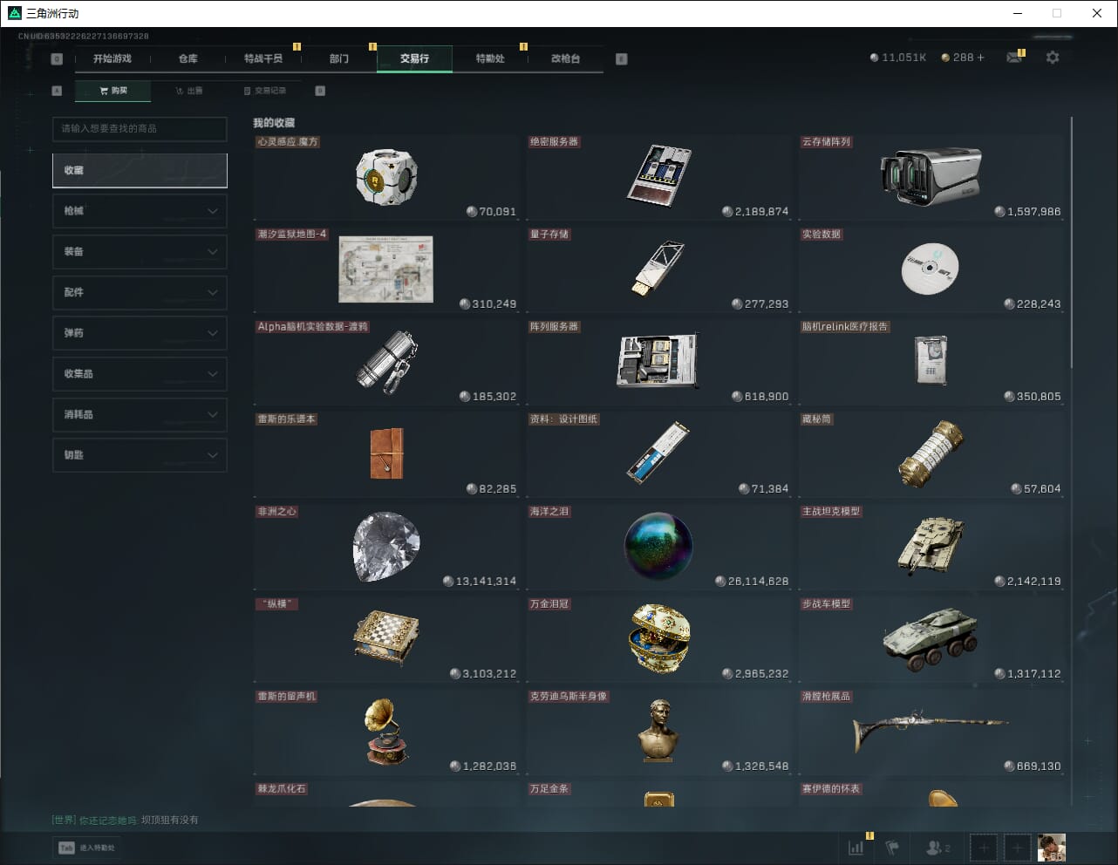Click the plus next to 288 gold currency
The width and height of the screenshot is (1118, 865).
click(980, 58)
